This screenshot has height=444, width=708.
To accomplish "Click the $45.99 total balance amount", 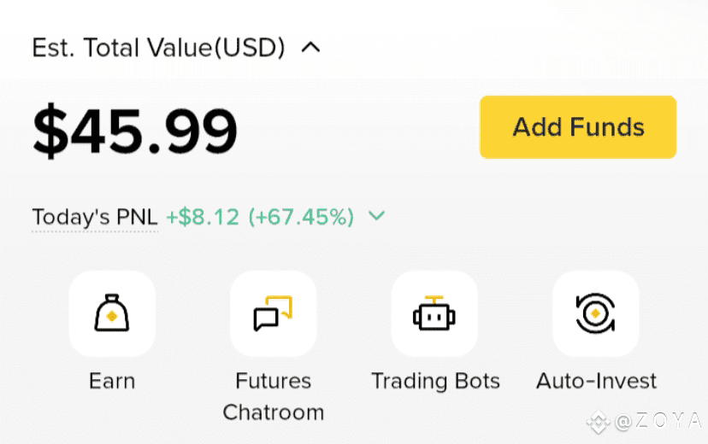I will (134, 131).
